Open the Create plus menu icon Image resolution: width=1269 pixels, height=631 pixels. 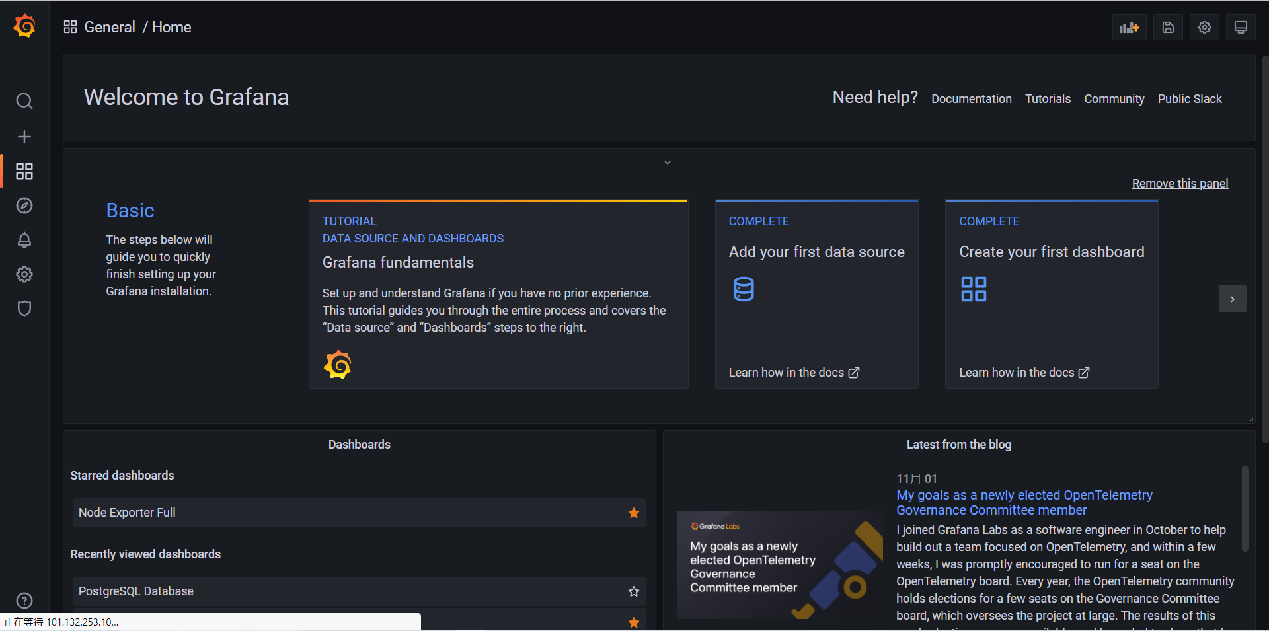[24, 137]
